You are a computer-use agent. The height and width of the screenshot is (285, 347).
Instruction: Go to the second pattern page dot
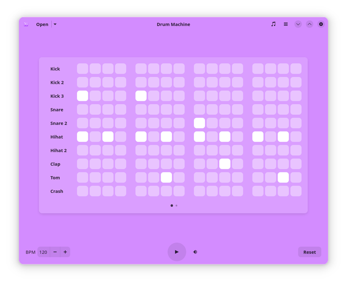[x=176, y=206]
